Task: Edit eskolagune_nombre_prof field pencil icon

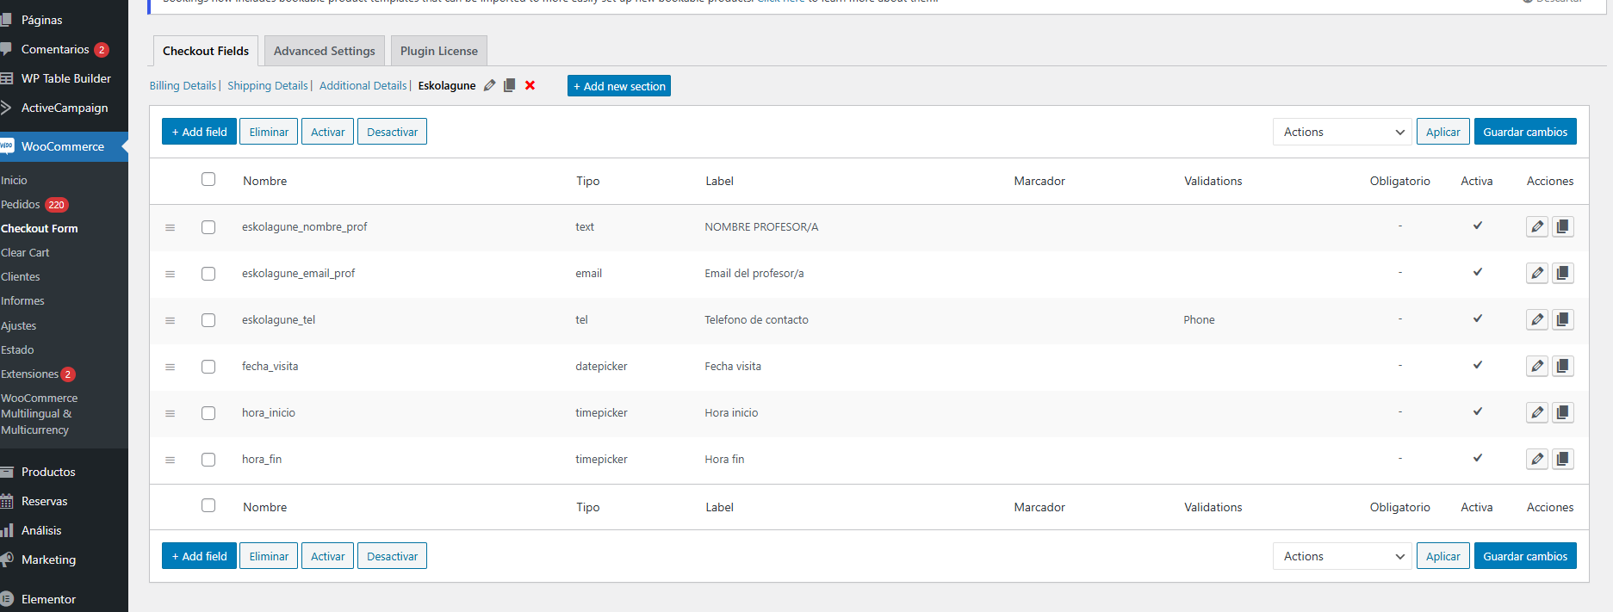Action: tap(1537, 226)
